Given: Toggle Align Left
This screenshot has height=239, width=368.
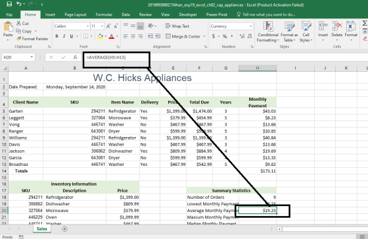Looking at the screenshot, I should 126,36.
